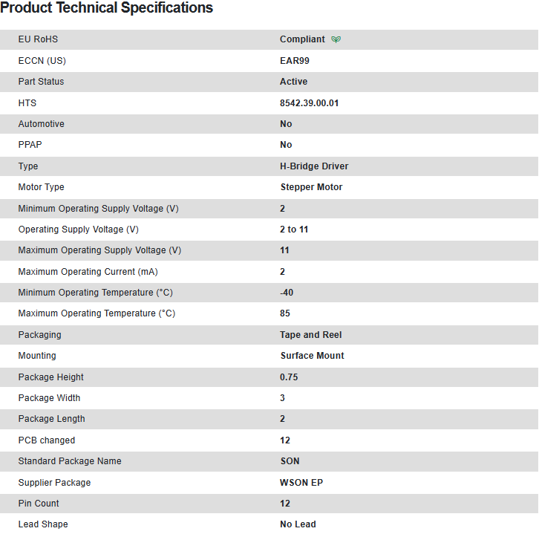Click the EAR99 value
This screenshot has width=539, height=537.
click(295, 61)
